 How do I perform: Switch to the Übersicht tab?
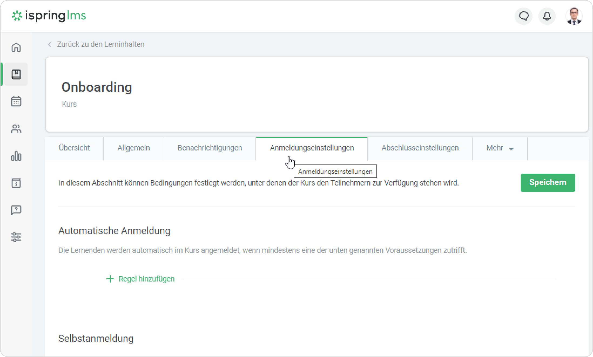tap(74, 148)
